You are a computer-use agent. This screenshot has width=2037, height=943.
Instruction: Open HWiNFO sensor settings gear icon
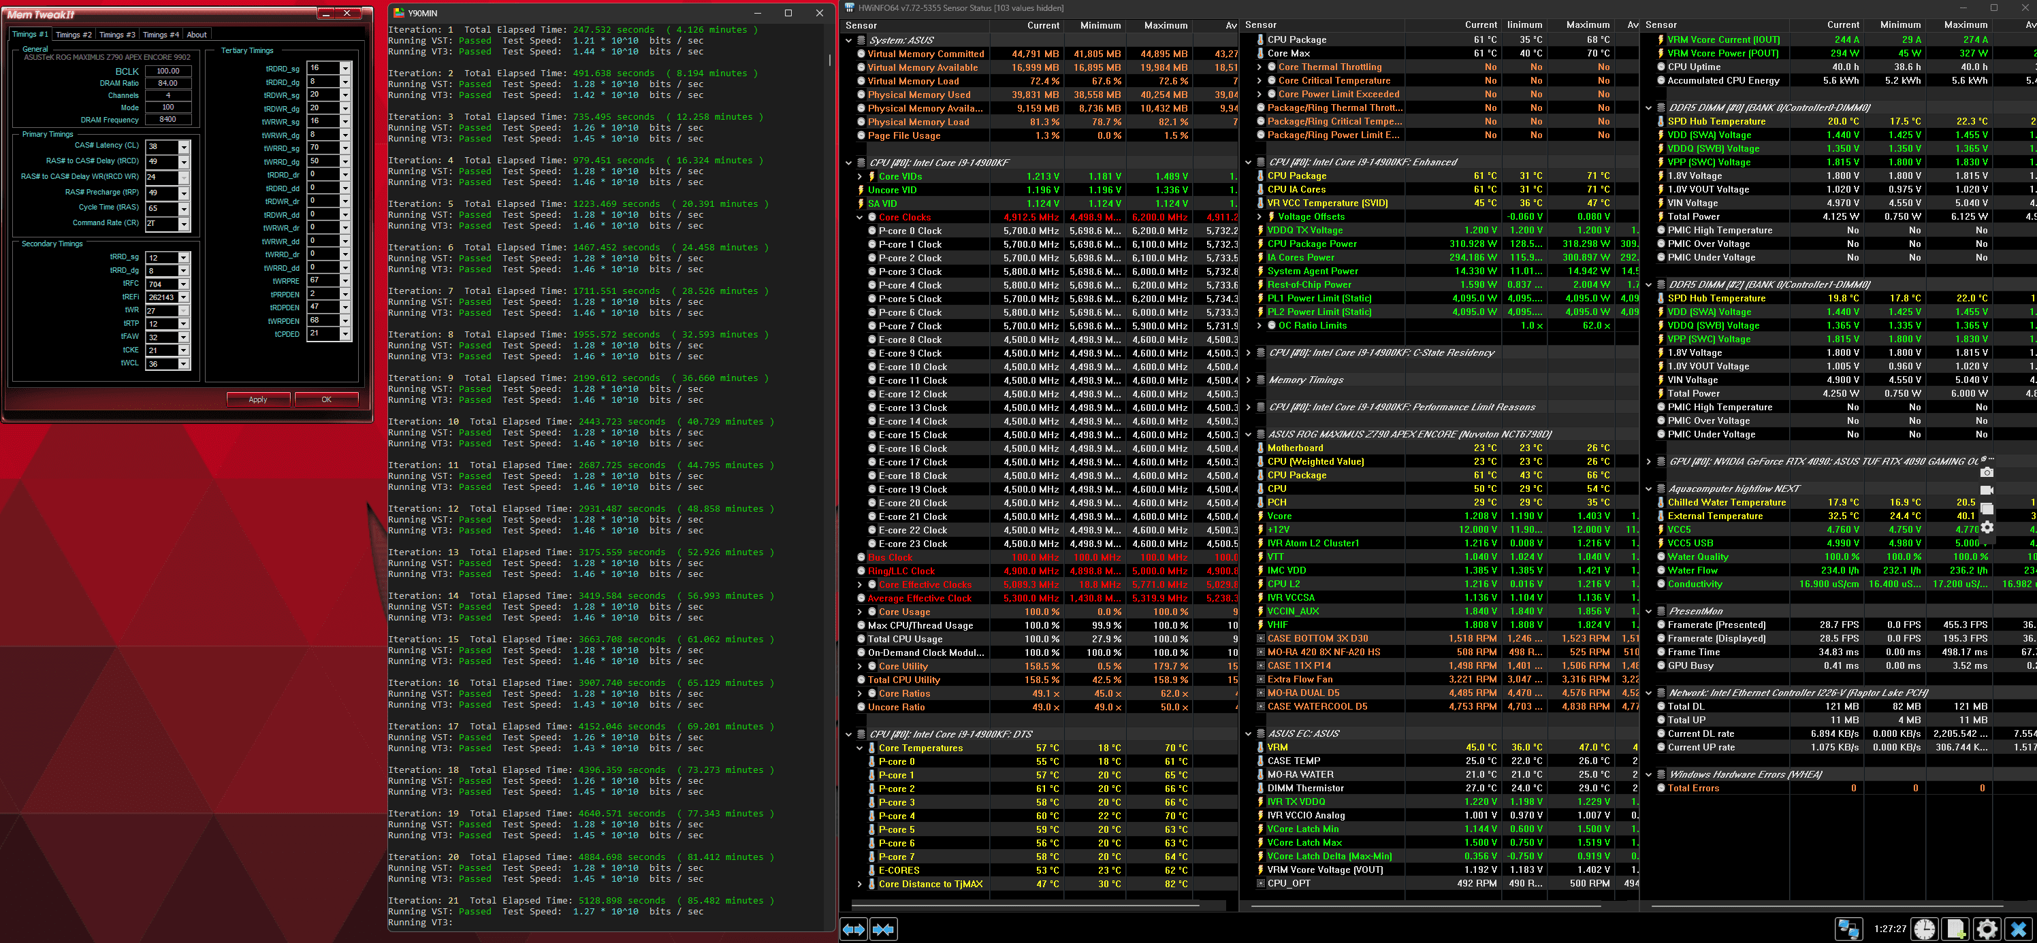[x=1987, y=929]
